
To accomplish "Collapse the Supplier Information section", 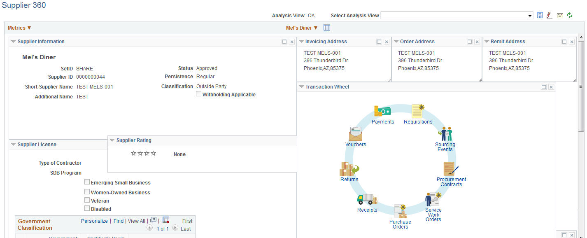I will pyautogui.click(x=14, y=42).
